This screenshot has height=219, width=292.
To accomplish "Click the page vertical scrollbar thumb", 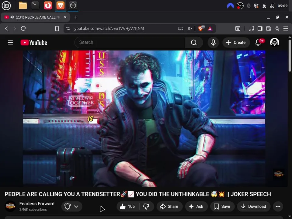I will [290, 55].
